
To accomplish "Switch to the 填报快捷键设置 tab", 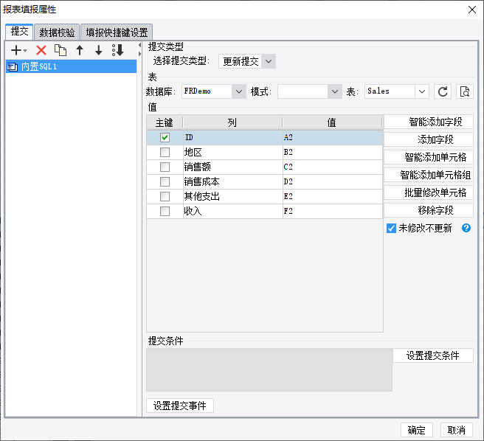I will click(x=117, y=32).
